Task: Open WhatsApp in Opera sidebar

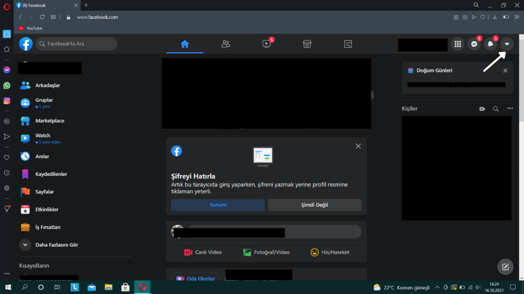Action: (x=7, y=85)
